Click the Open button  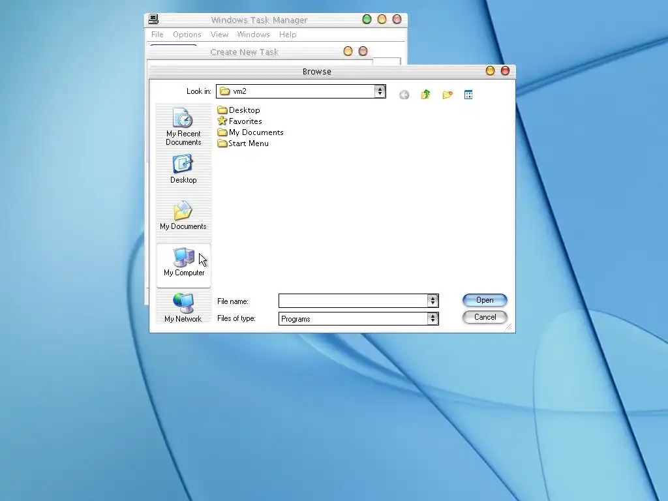485,300
